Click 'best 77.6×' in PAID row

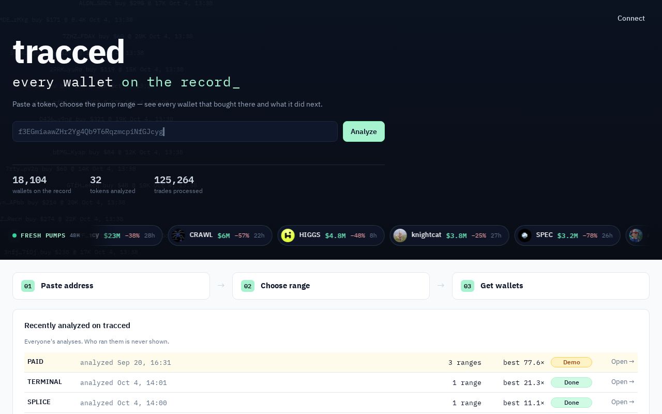(523, 362)
